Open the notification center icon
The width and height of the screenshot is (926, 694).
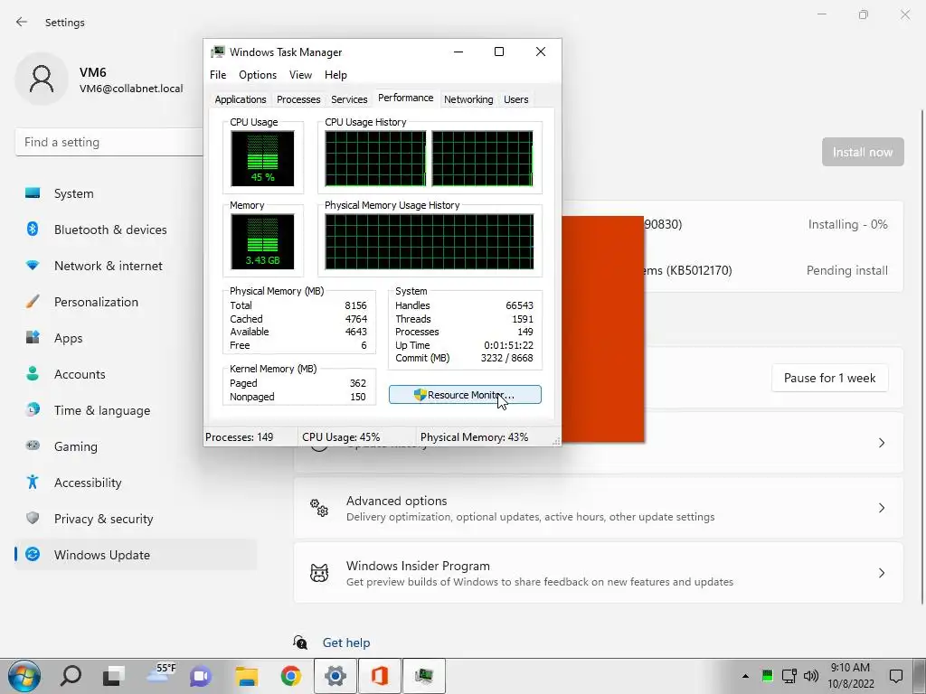[x=896, y=676]
